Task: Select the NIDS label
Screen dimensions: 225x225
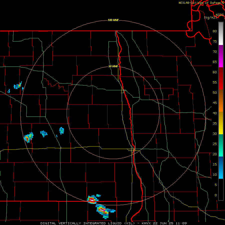Action: pos(219,15)
